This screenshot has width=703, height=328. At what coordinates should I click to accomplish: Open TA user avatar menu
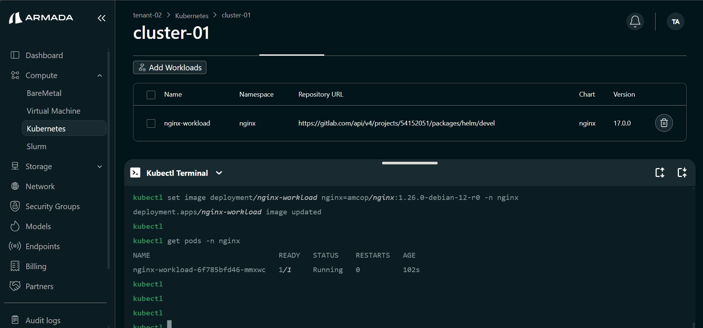[675, 21]
